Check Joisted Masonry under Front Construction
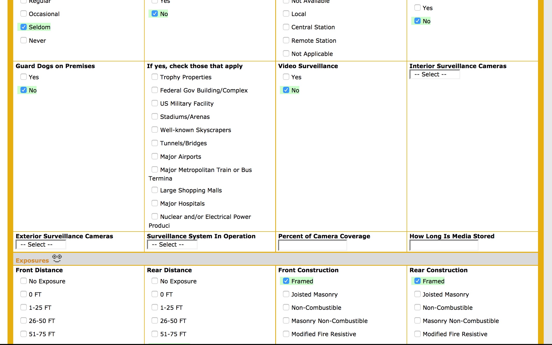 [286, 294]
